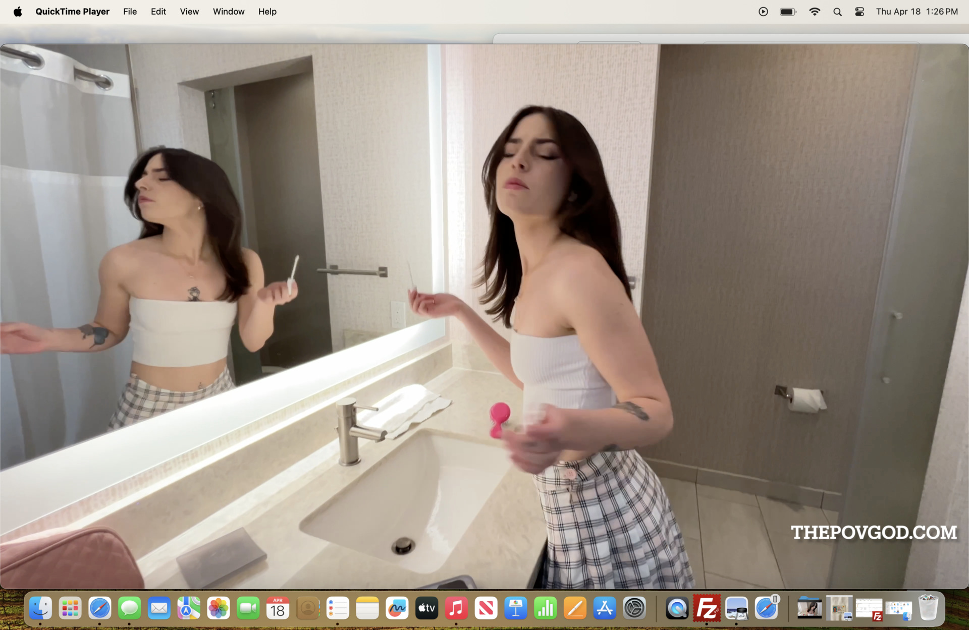Open System Settings from the dock
This screenshot has height=630, width=969.
[x=634, y=608]
